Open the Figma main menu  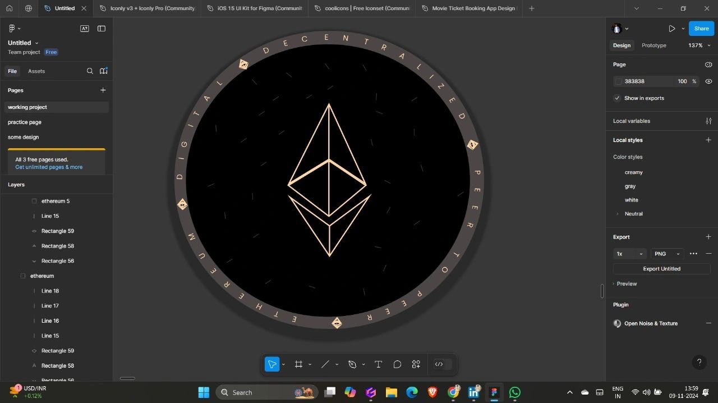tap(15, 28)
